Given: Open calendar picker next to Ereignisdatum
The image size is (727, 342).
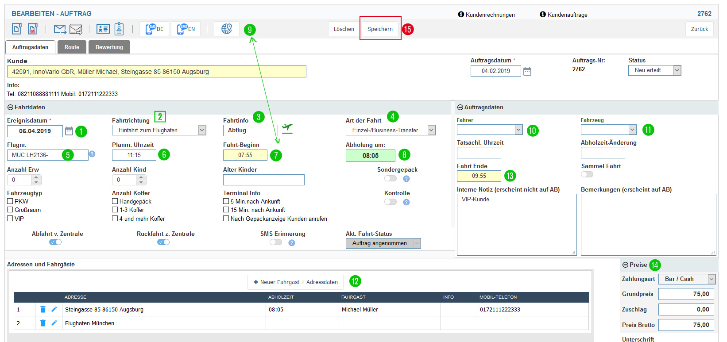Looking at the screenshot, I should (69, 131).
